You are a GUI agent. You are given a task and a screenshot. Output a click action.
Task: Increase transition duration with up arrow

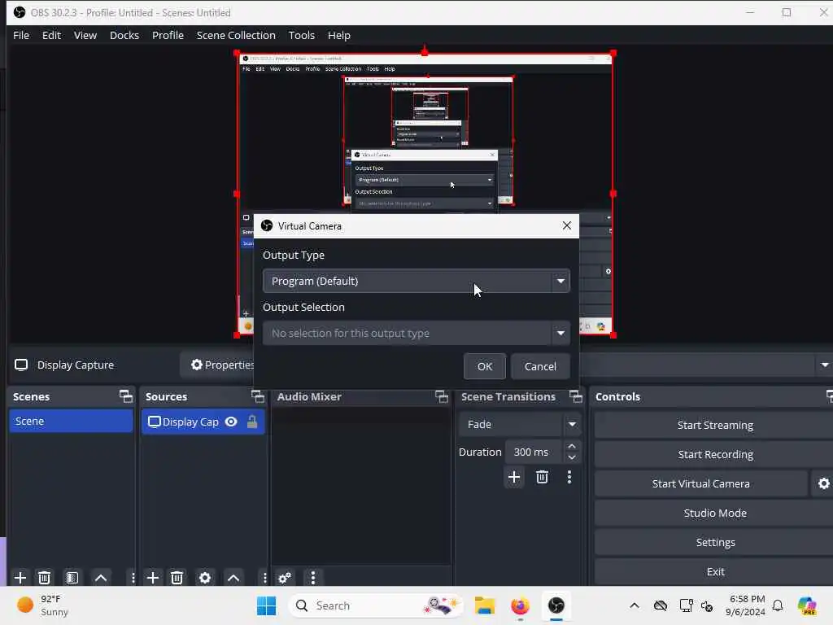click(x=572, y=447)
